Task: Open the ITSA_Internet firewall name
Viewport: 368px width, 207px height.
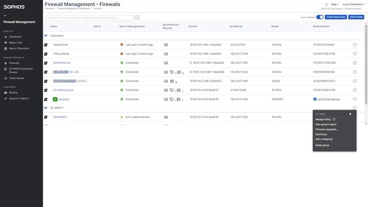Action: coord(61,53)
